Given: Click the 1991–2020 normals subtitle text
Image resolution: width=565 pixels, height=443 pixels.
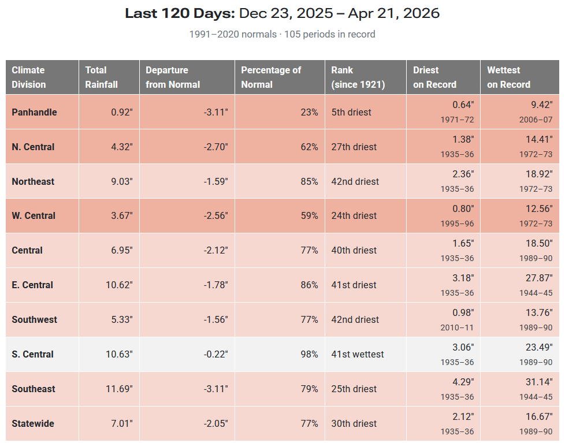Looking at the screenshot, I should [x=282, y=34].
